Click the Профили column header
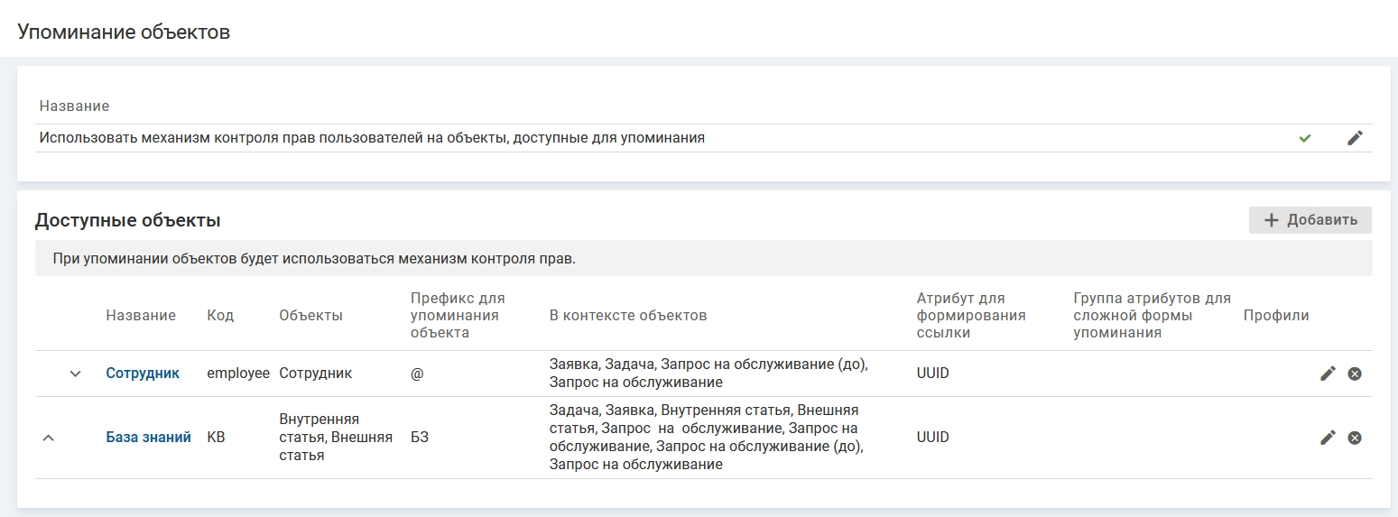Image resolution: width=1398 pixels, height=517 pixels. [1275, 315]
